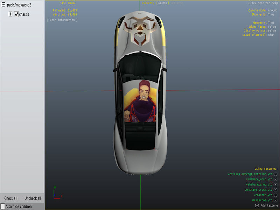This screenshot has width=280, height=210.
Task: Uncheck the chassis visibility checkbox
Action: 16,14
